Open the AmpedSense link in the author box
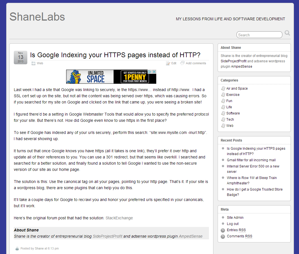The height and width of the screenshot is (254, 299). [x=190, y=236]
